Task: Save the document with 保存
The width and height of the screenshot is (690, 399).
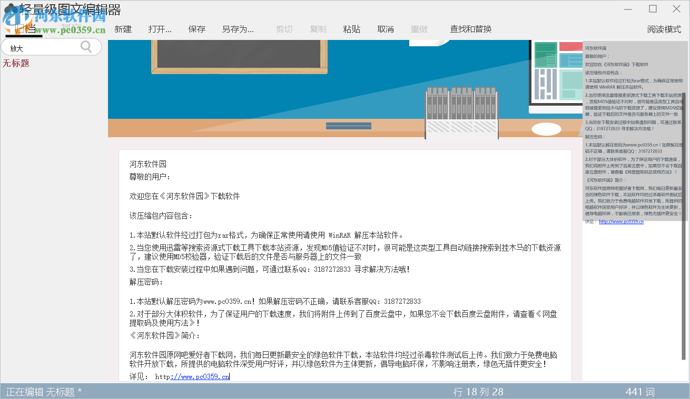Action: coord(196,29)
